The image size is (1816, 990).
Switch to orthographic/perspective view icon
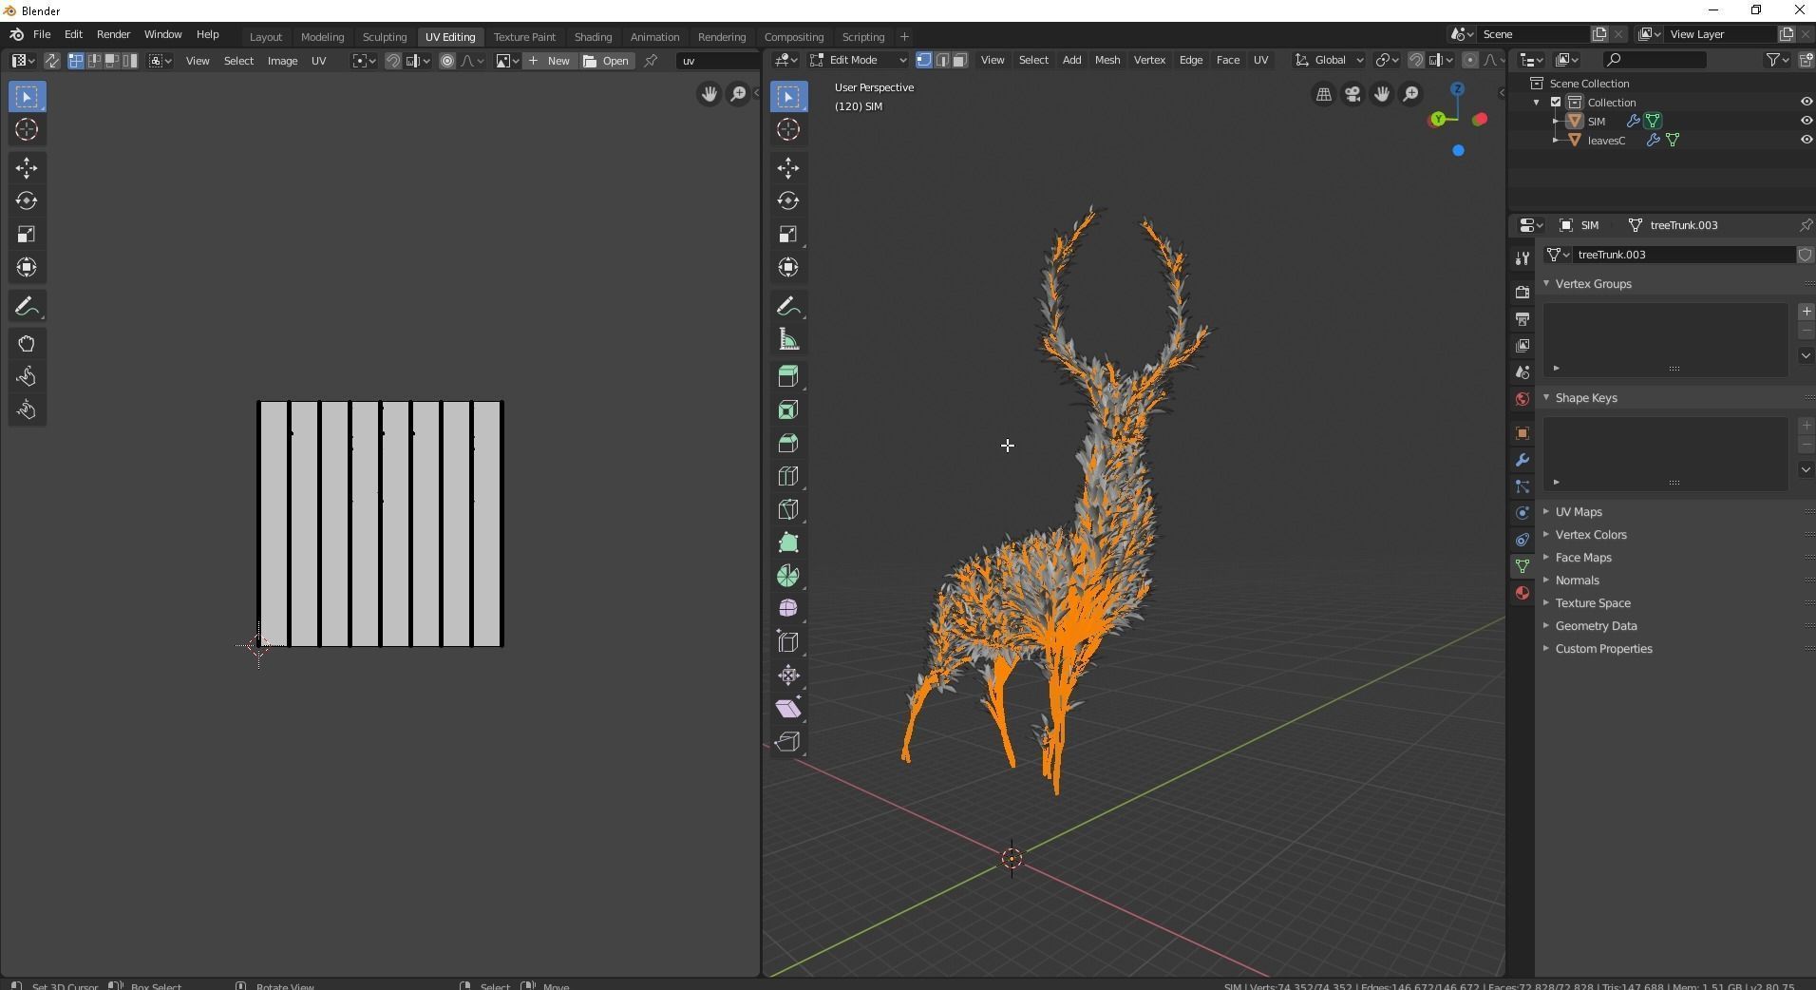(x=1323, y=94)
